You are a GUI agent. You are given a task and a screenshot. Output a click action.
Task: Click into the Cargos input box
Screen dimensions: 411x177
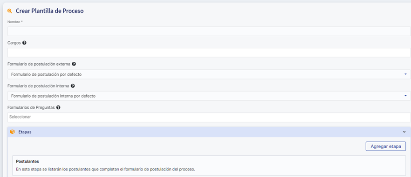coord(209,52)
